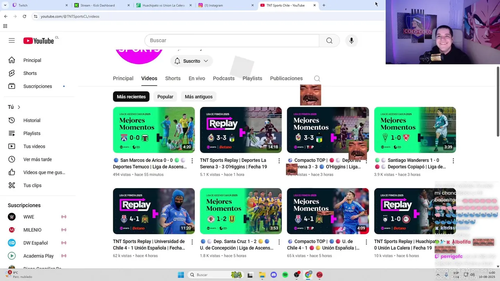Viewport: 500px width, 281px height.
Task: Switch to the Principal channel tab
Action: (123, 78)
